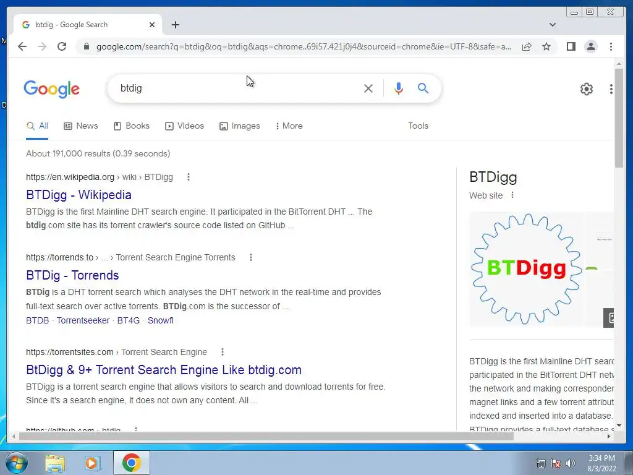Open the Chrome profile avatar

[590, 46]
